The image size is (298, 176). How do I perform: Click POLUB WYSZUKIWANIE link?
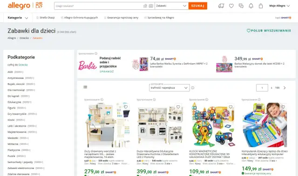pos(269,31)
